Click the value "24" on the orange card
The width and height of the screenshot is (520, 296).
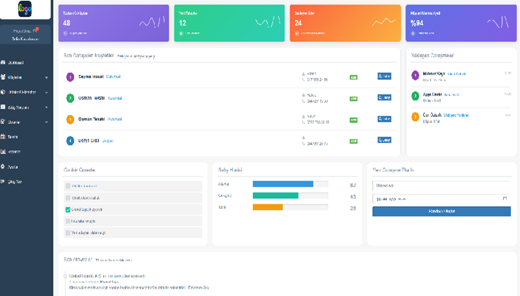pos(298,23)
